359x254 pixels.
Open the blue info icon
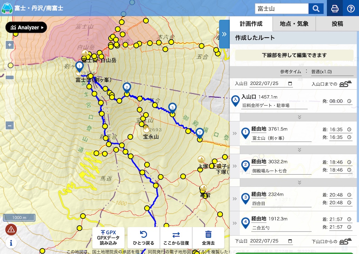[x=11, y=243]
